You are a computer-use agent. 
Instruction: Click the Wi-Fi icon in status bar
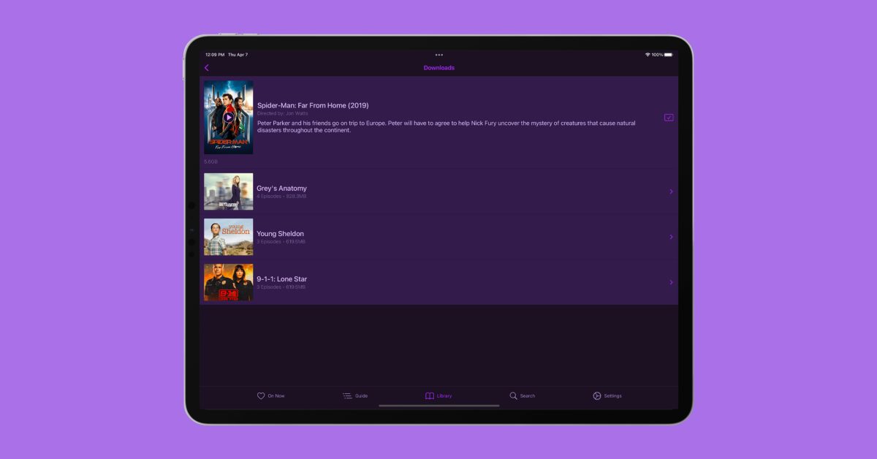648,55
